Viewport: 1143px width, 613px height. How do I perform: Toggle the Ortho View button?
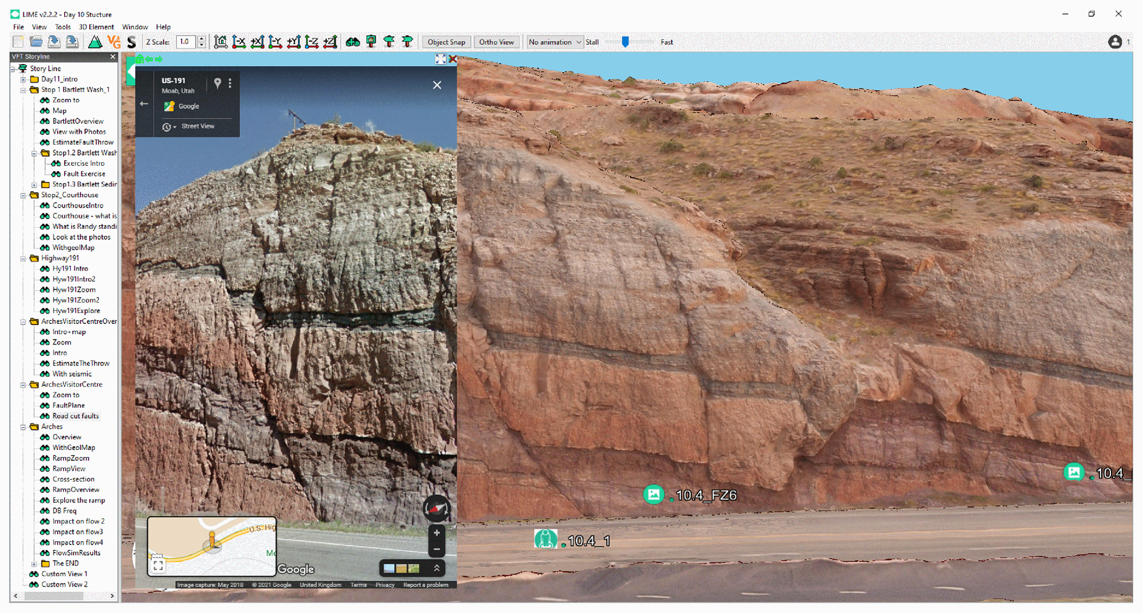click(x=496, y=42)
